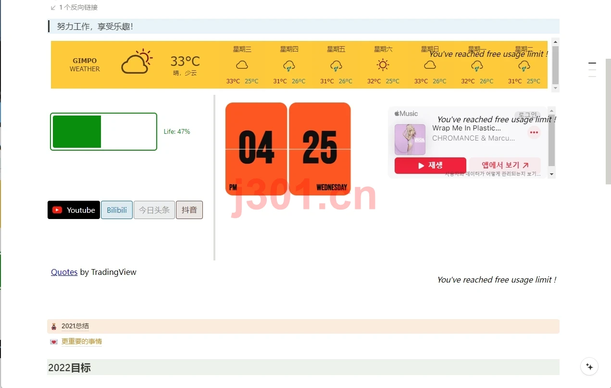Click the 로그인 login button in music widget
Image resolution: width=611 pixels, height=388 pixels.
527,115
